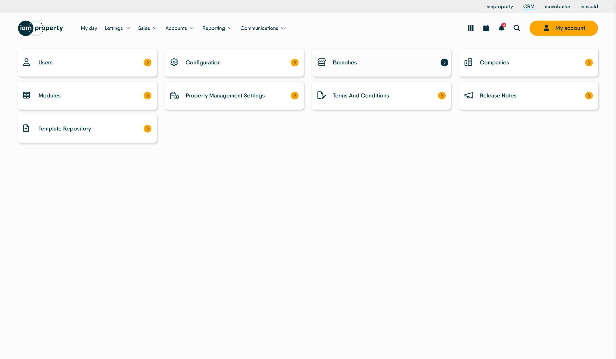Switch to the movebutler tab
This screenshot has width=616, height=359.
click(x=557, y=6)
